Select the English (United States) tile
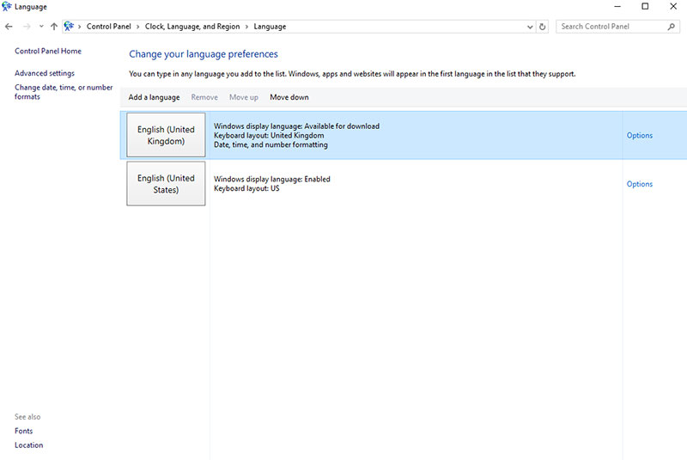 coord(166,184)
